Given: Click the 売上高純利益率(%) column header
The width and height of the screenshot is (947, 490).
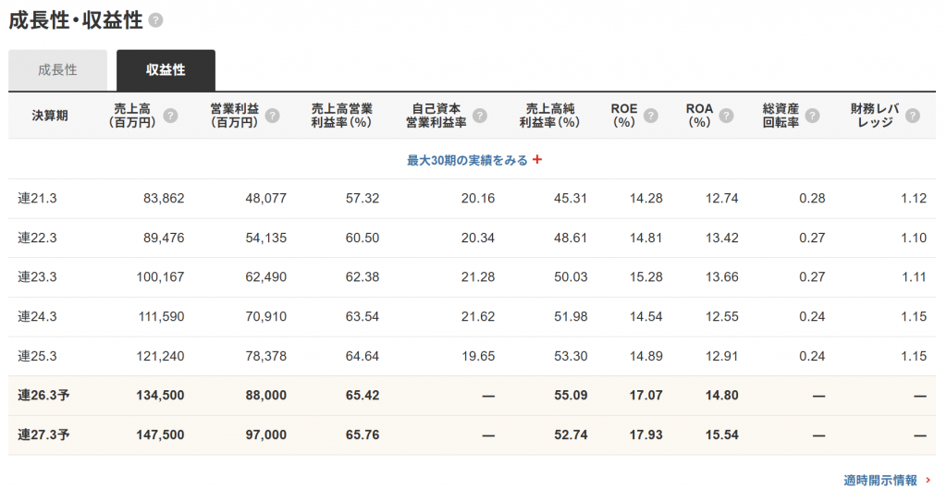Looking at the screenshot, I should [x=548, y=116].
